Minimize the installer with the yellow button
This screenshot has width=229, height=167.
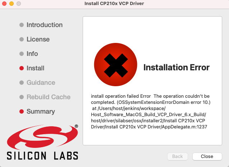tap(12, 3)
